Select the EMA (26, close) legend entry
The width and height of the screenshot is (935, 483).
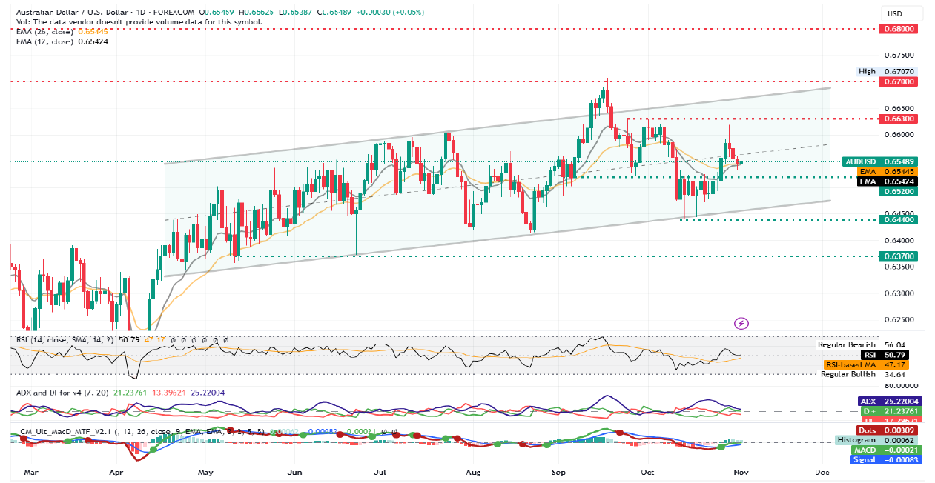click(x=46, y=32)
